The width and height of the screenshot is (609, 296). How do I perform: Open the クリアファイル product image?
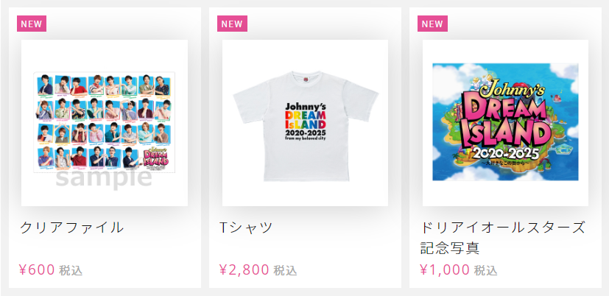point(105,123)
